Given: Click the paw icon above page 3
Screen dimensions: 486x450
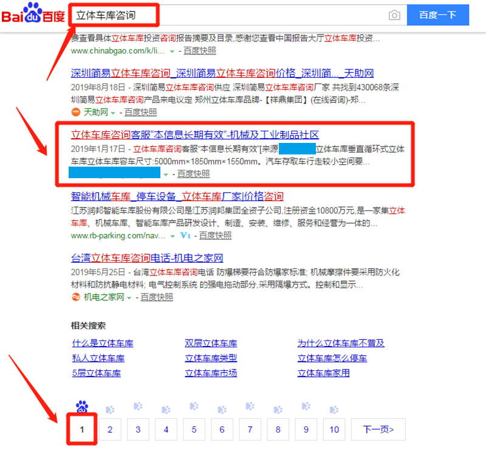Looking at the screenshot, I should click(x=138, y=406).
